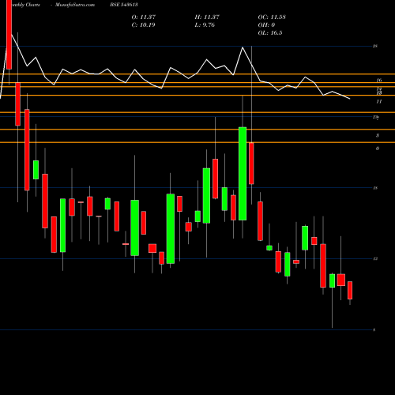Click the 8 price axis label
Screen dimensions: 395x395
[374, 330]
